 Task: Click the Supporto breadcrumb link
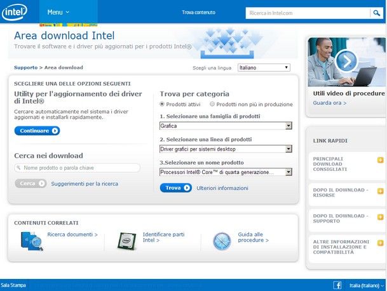(x=25, y=67)
